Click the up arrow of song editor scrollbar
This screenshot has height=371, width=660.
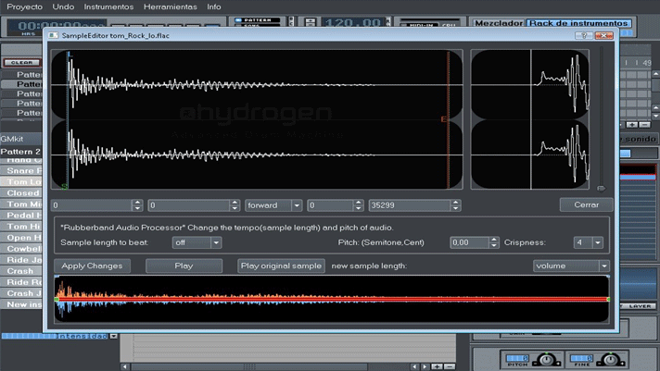655,74
